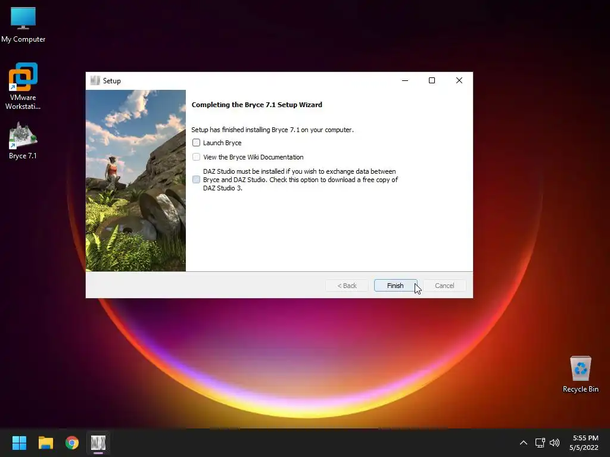Open the Windows Start menu
This screenshot has width=610, height=457.
click(19, 443)
